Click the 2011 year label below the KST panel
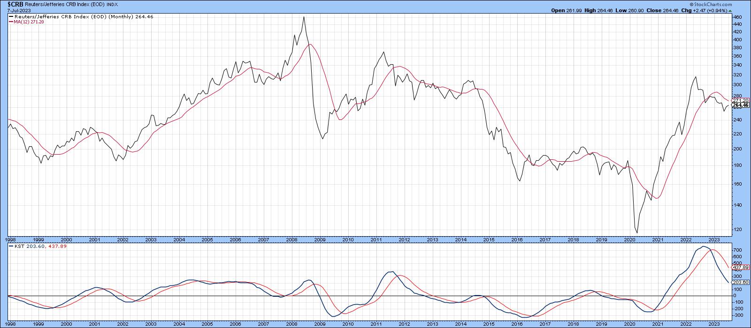The width and height of the screenshot is (751, 328). (376, 324)
